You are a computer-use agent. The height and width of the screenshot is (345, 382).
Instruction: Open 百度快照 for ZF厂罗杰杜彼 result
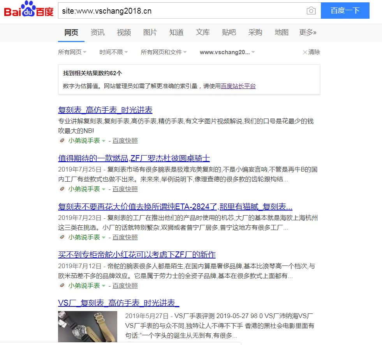(125, 189)
